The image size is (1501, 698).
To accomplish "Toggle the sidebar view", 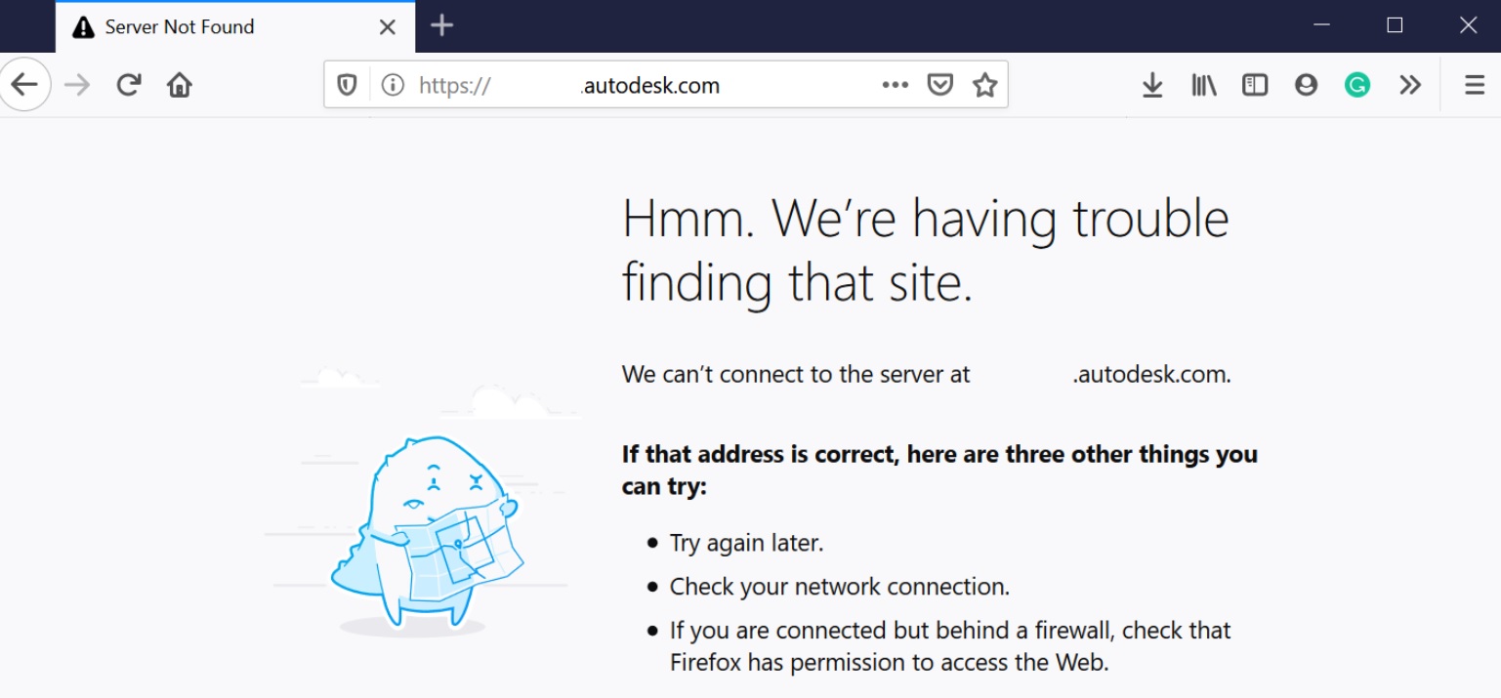I will click(1255, 85).
